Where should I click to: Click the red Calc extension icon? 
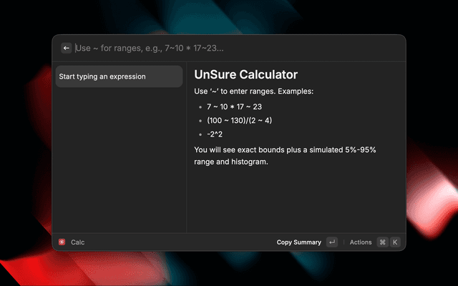[62, 242]
